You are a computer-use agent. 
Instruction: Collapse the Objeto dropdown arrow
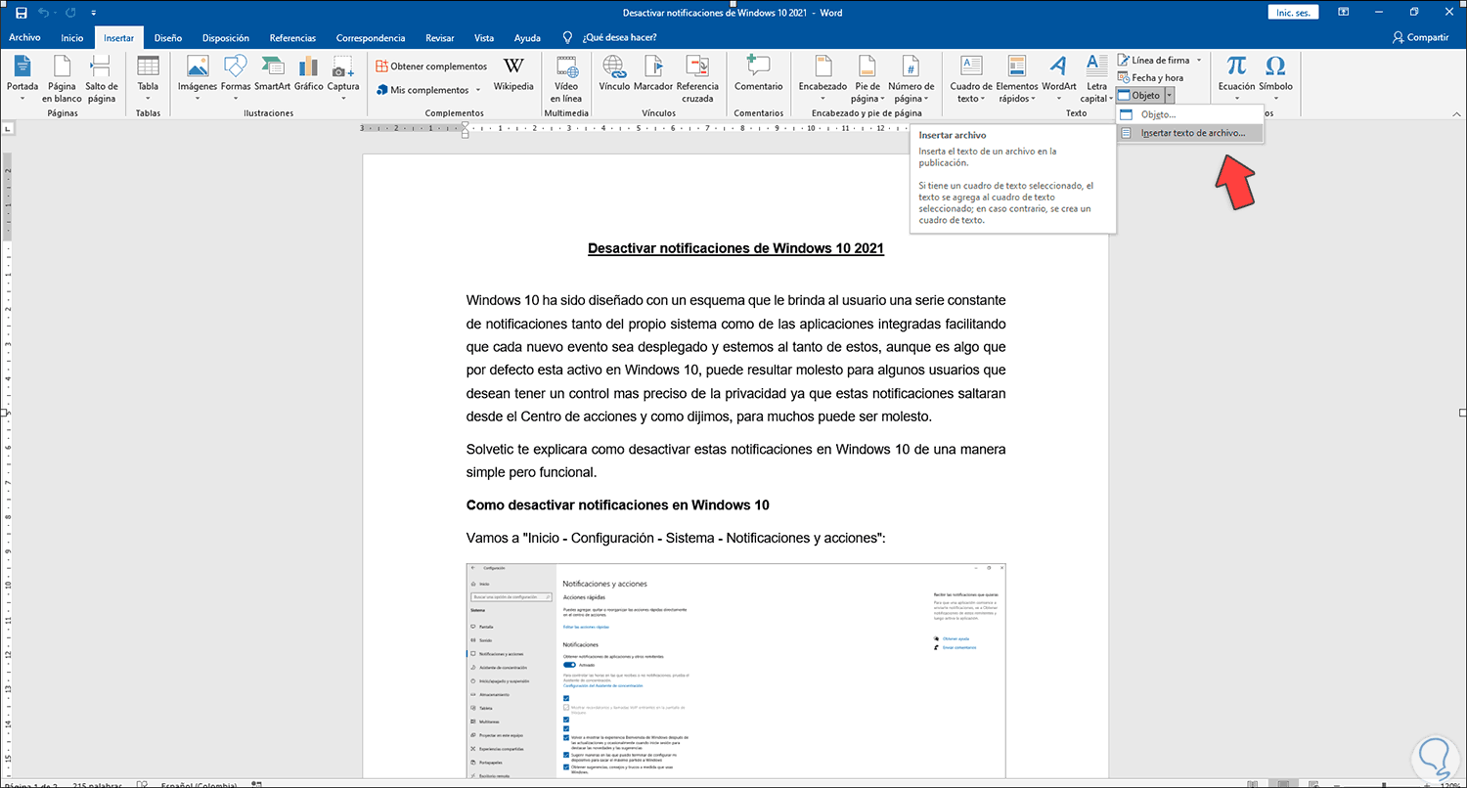1170,96
